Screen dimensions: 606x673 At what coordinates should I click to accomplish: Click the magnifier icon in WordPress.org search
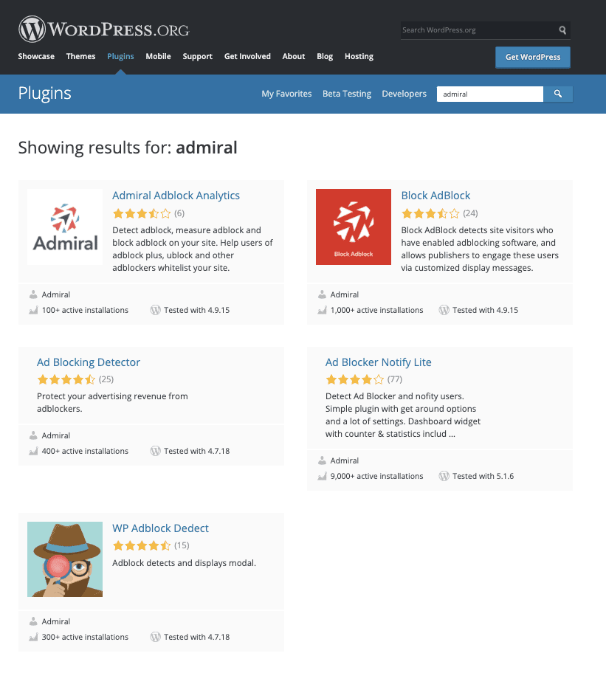562,30
